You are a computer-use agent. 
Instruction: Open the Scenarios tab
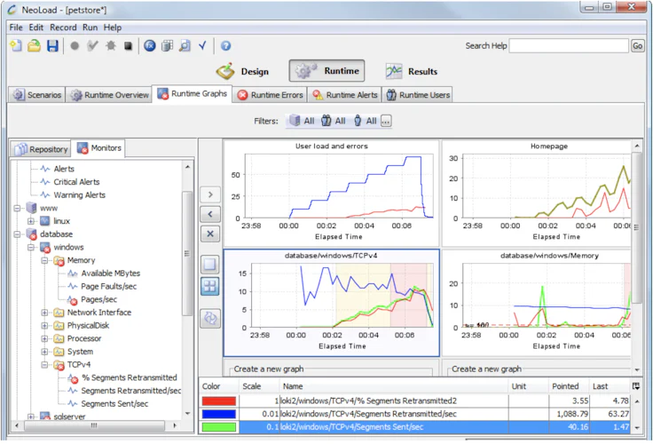coord(36,95)
